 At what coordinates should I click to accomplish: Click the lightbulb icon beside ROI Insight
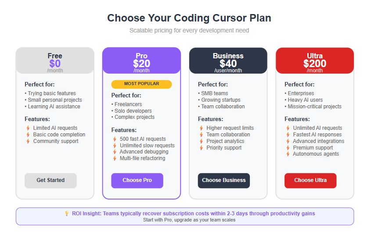click(x=67, y=214)
